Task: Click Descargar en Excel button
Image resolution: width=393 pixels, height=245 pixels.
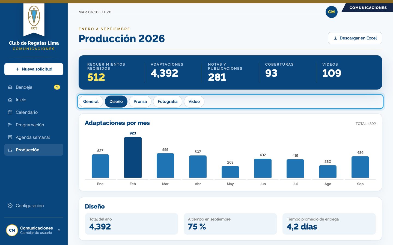Action: [x=355, y=38]
